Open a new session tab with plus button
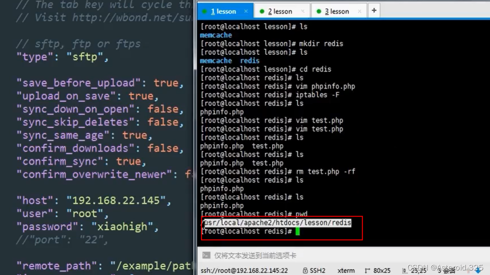Image resolution: width=490 pixels, height=275 pixels. pyautogui.click(x=374, y=10)
